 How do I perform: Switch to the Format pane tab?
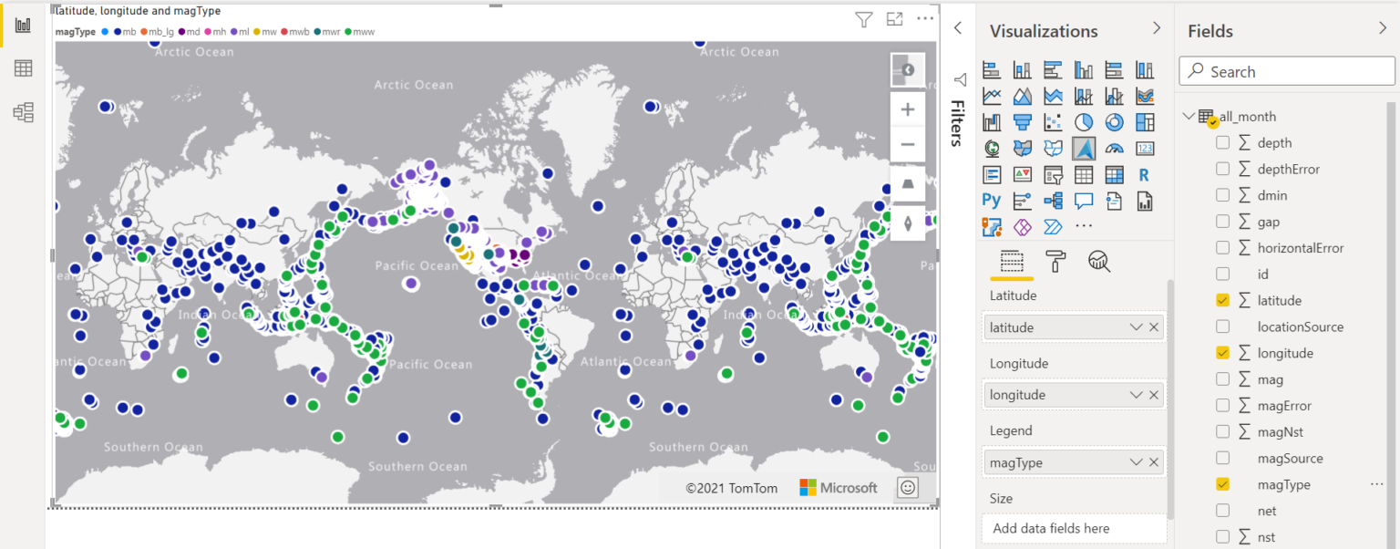(x=1055, y=263)
